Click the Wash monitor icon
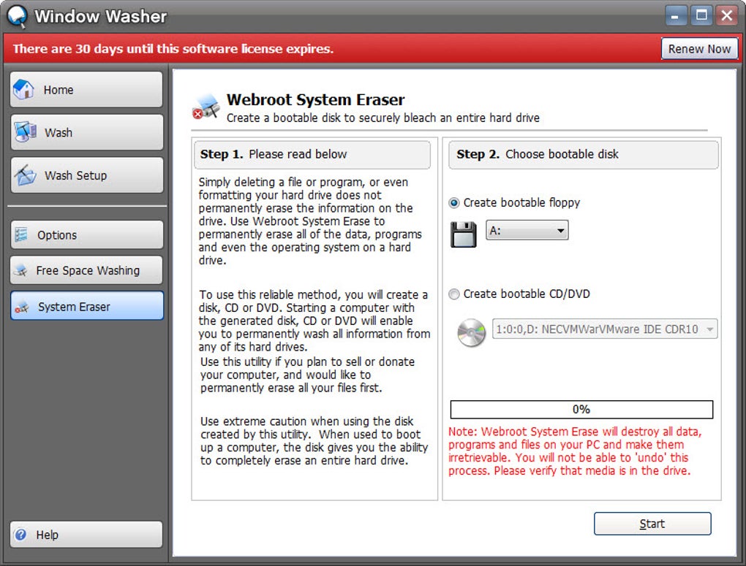 pos(25,132)
